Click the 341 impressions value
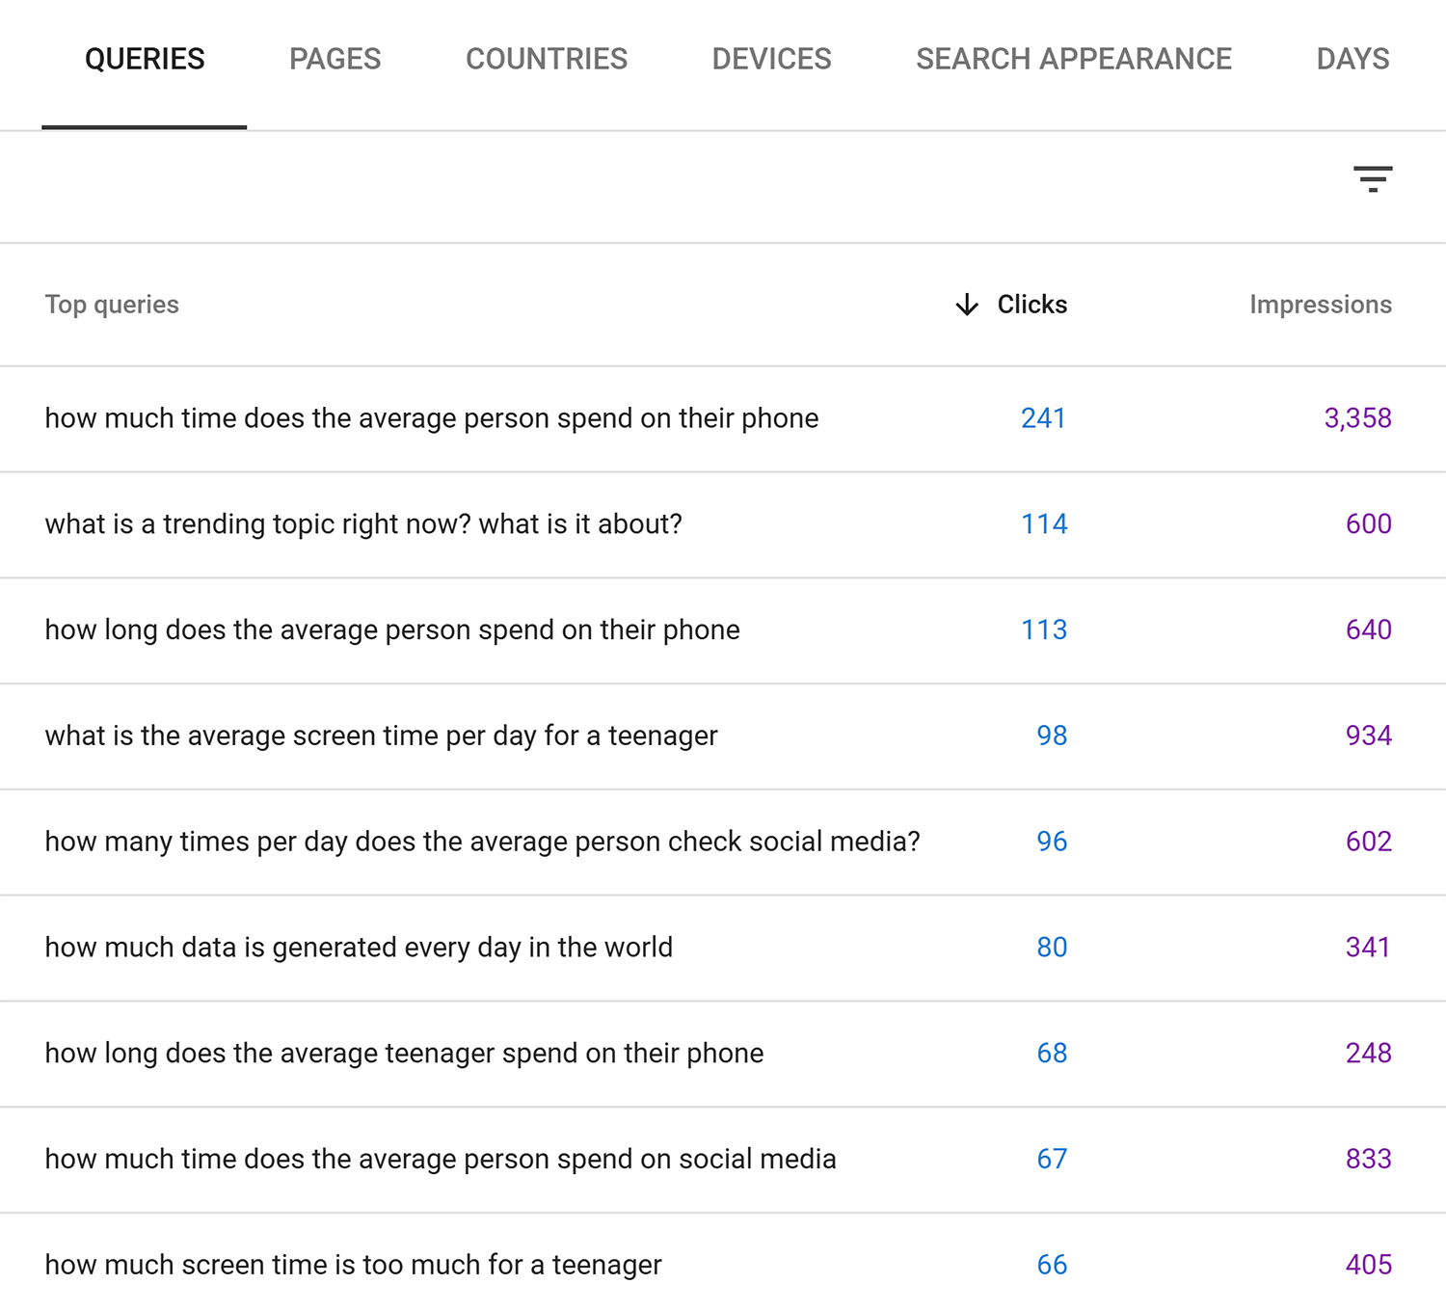The height and width of the screenshot is (1311, 1446). click(1369, 948)
